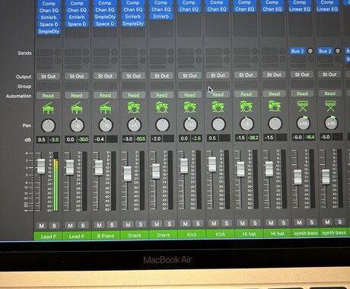Solo the Kick channel at 0.5 dB
Viewport: 350px width, 289px height.
[227, 223]
